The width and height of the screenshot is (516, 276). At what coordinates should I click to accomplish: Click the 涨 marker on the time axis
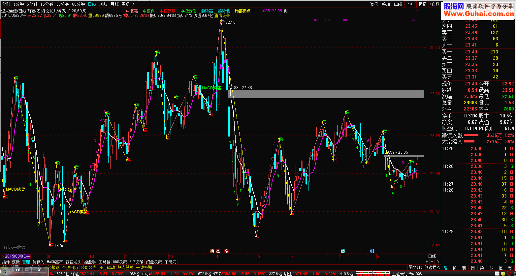pyautogui.click(x=218, y=251)
